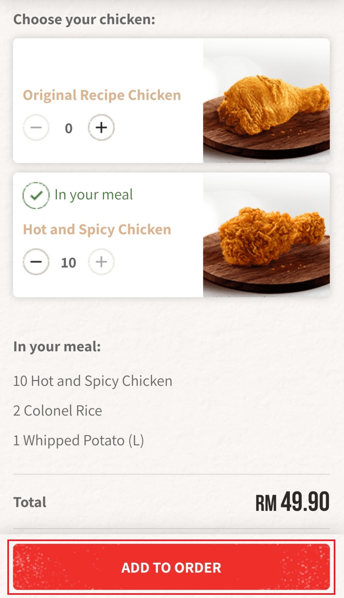
Task: Click the Hot and Spicy quantity value 10
Action: (x=68, y=263)
